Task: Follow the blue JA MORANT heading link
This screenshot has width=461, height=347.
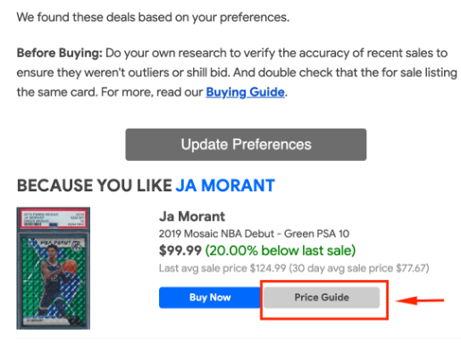Action: coord(225,185)
